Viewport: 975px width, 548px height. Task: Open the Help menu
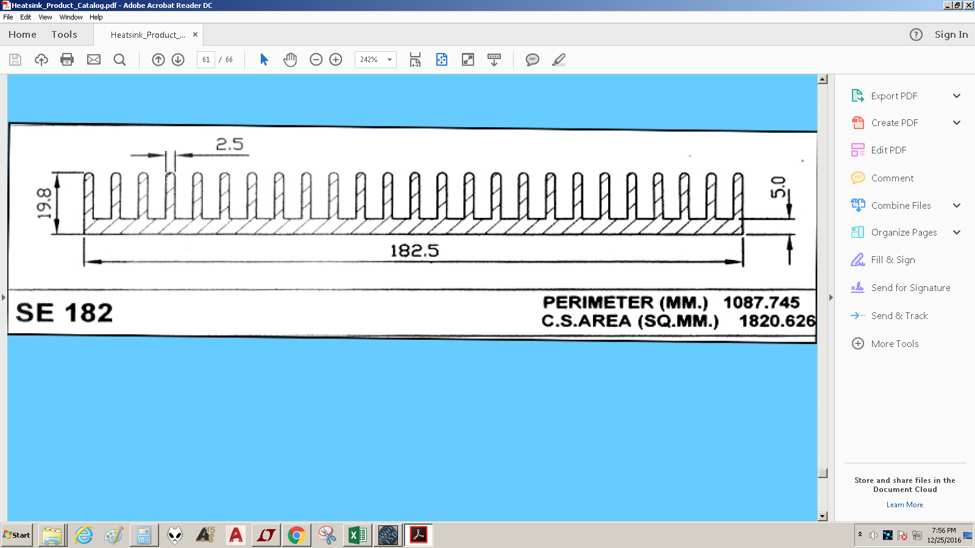pos(96,17)
